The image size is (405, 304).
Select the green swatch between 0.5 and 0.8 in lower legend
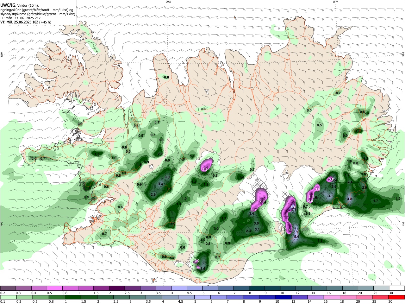(x=40, y=297)
